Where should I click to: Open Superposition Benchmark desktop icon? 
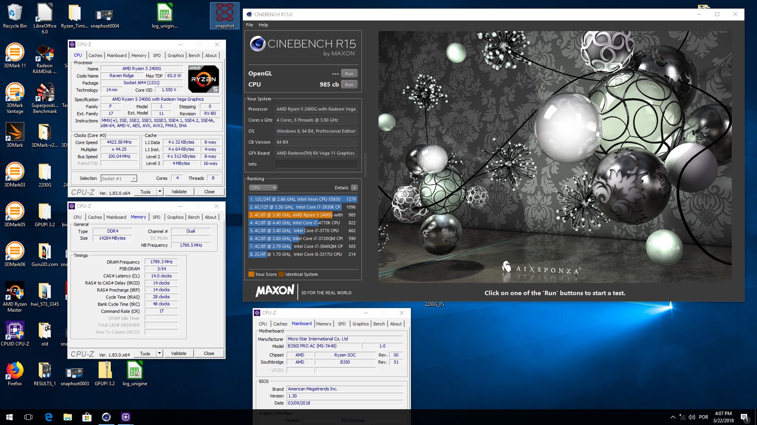45,98
